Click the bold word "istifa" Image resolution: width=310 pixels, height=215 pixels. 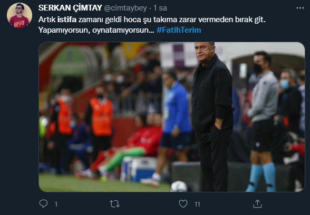coord(67,19)
